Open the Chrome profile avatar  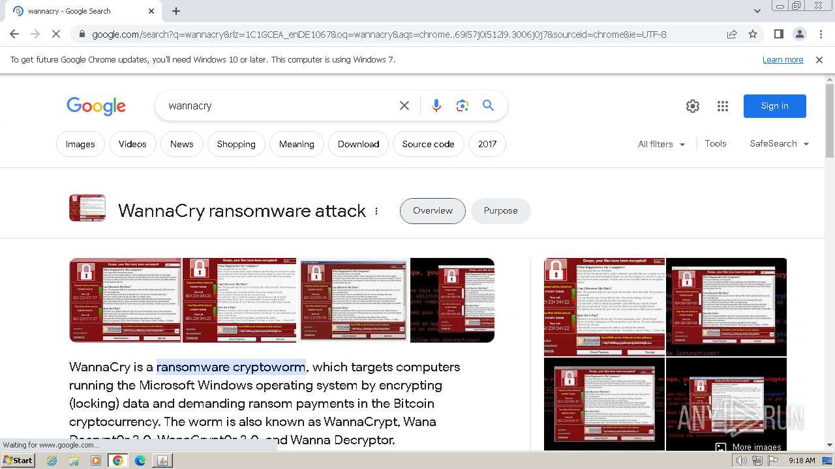coord(800,35)
